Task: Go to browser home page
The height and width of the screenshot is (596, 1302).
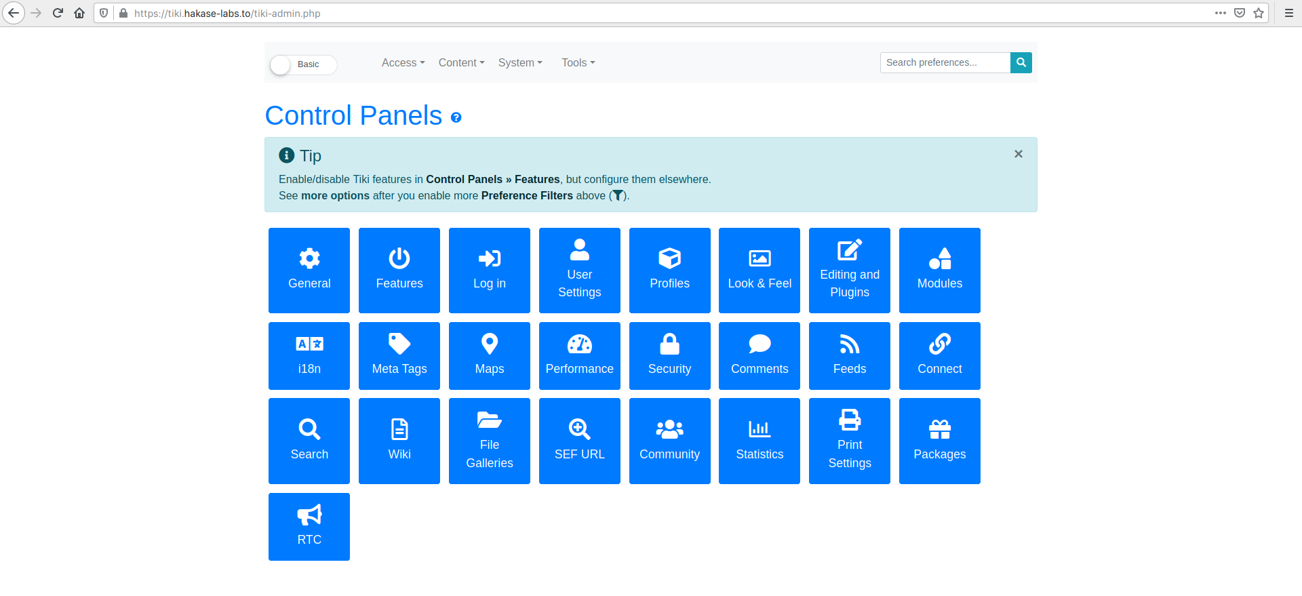Action: (x=79, y=13)
